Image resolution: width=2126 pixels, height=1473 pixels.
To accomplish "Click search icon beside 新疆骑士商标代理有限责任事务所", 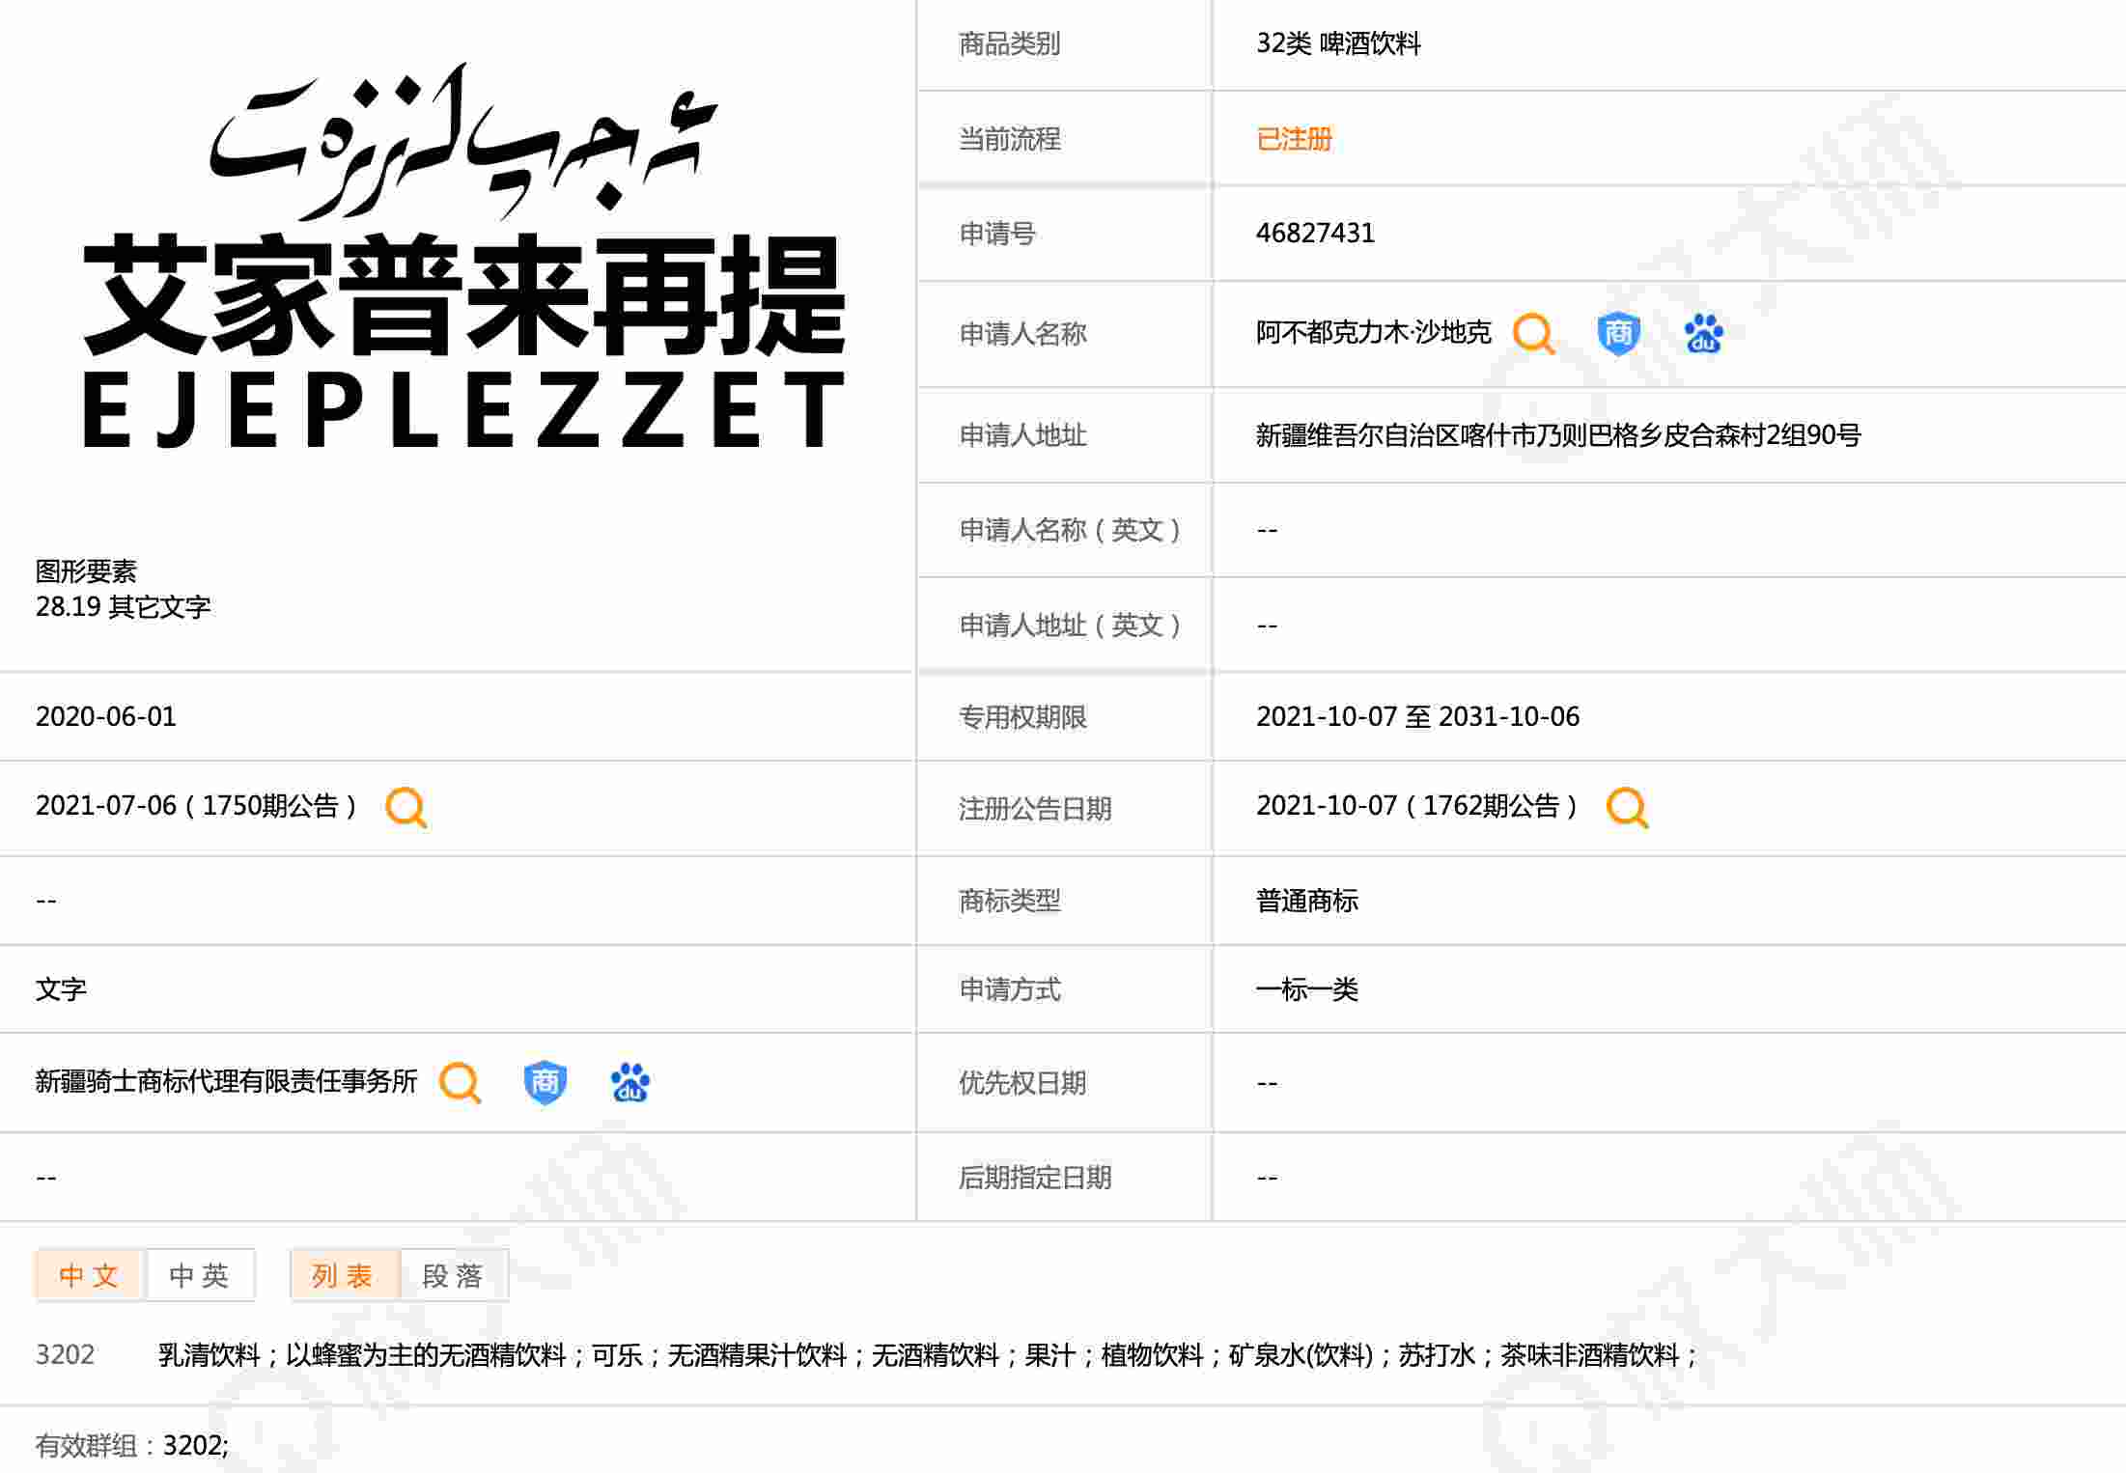I will click(x=461, y=1083).
